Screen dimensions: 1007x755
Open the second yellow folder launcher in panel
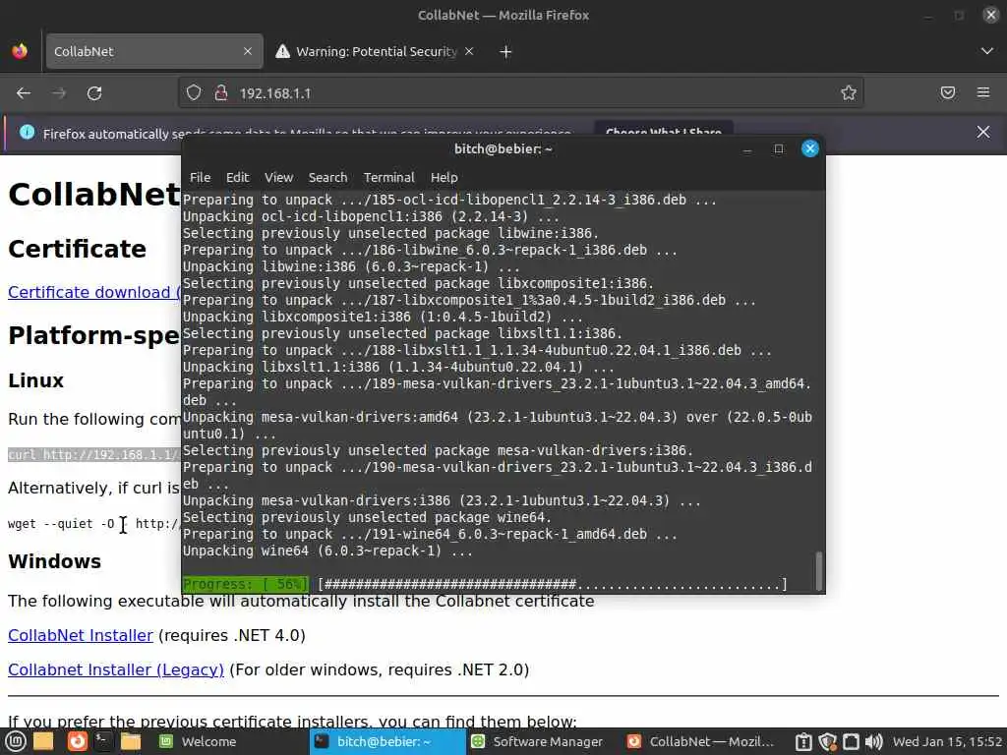131,741
